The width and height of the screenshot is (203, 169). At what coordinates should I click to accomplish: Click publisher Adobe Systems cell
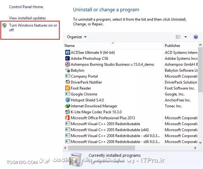pos(181,59)
